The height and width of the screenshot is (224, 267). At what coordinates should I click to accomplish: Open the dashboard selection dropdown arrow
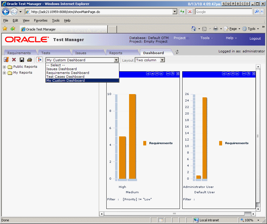click(x=116, y=60)
